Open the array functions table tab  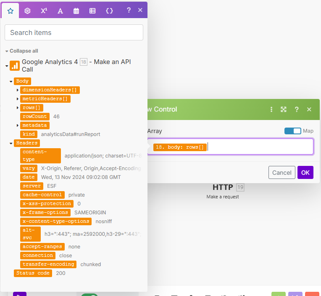tap(92, 11)
